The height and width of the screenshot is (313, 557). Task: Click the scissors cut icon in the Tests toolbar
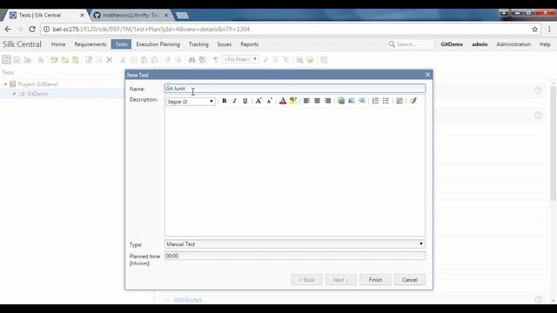coord(123,60)
